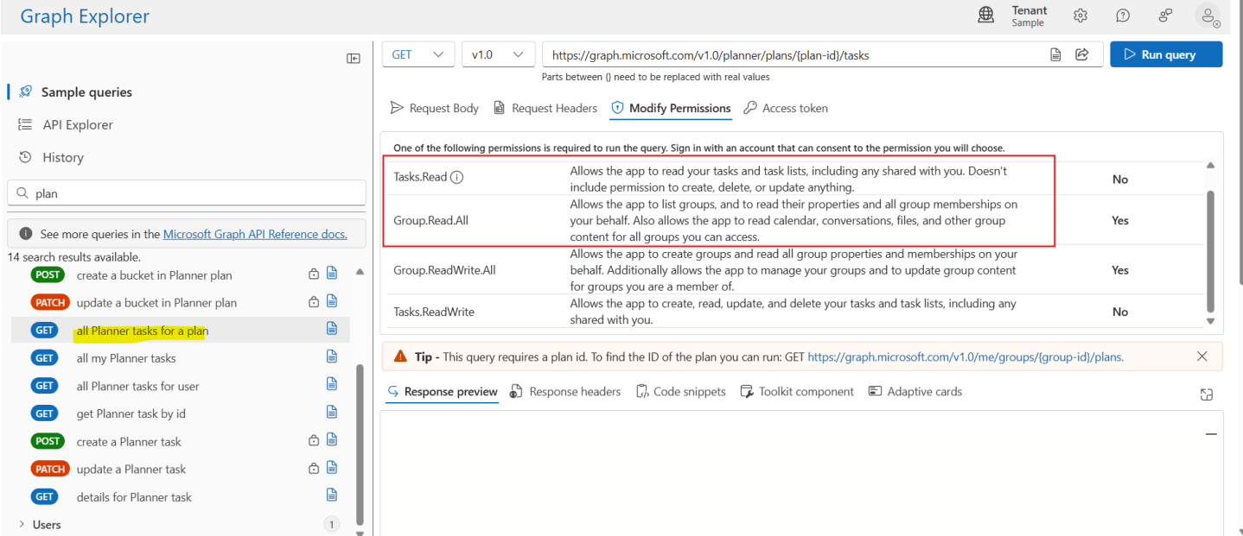
Task: Open docs icon for all Planner tasks for user
Action: pyautogui.click(x=332, y=384)
